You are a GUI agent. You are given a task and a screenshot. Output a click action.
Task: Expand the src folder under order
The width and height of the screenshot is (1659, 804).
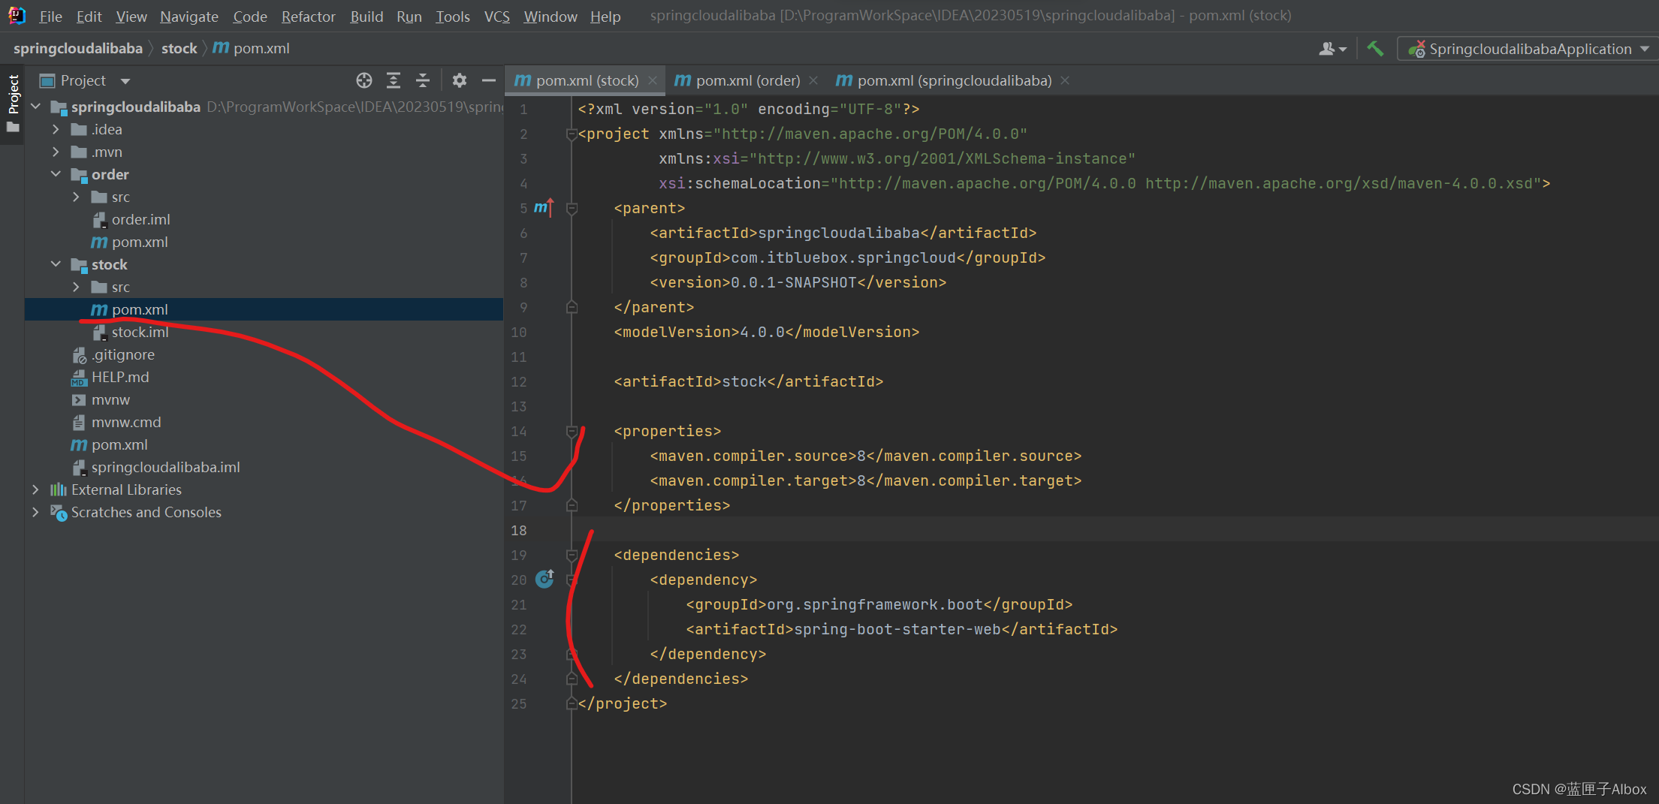click(76, 197)
